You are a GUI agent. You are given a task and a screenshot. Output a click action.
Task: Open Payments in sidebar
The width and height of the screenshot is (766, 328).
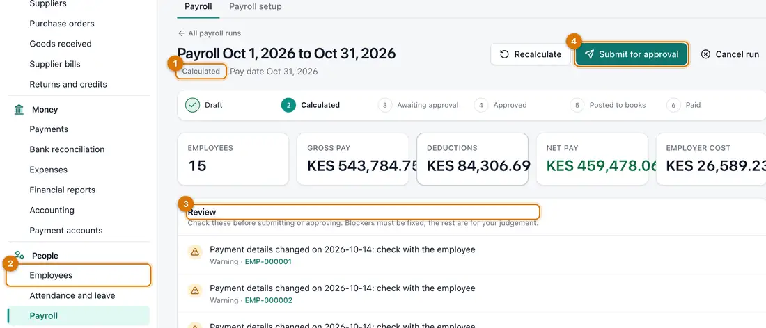49,129
